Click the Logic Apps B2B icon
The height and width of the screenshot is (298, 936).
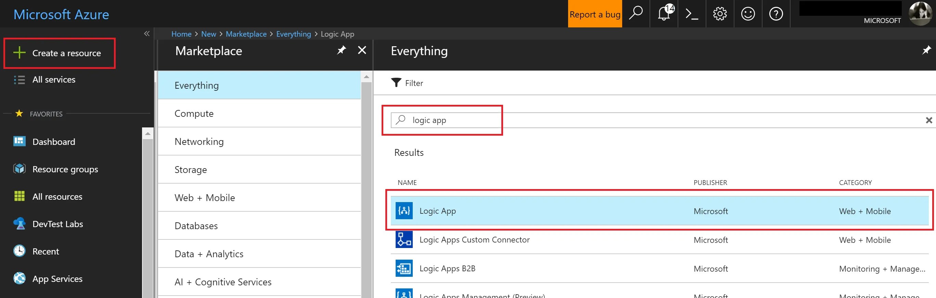click(404, 268)
